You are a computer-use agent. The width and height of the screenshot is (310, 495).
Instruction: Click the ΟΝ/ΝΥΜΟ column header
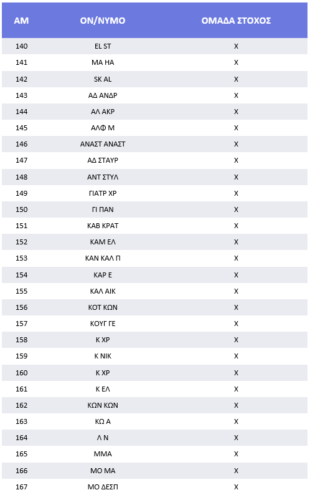[x=103, y=21]
